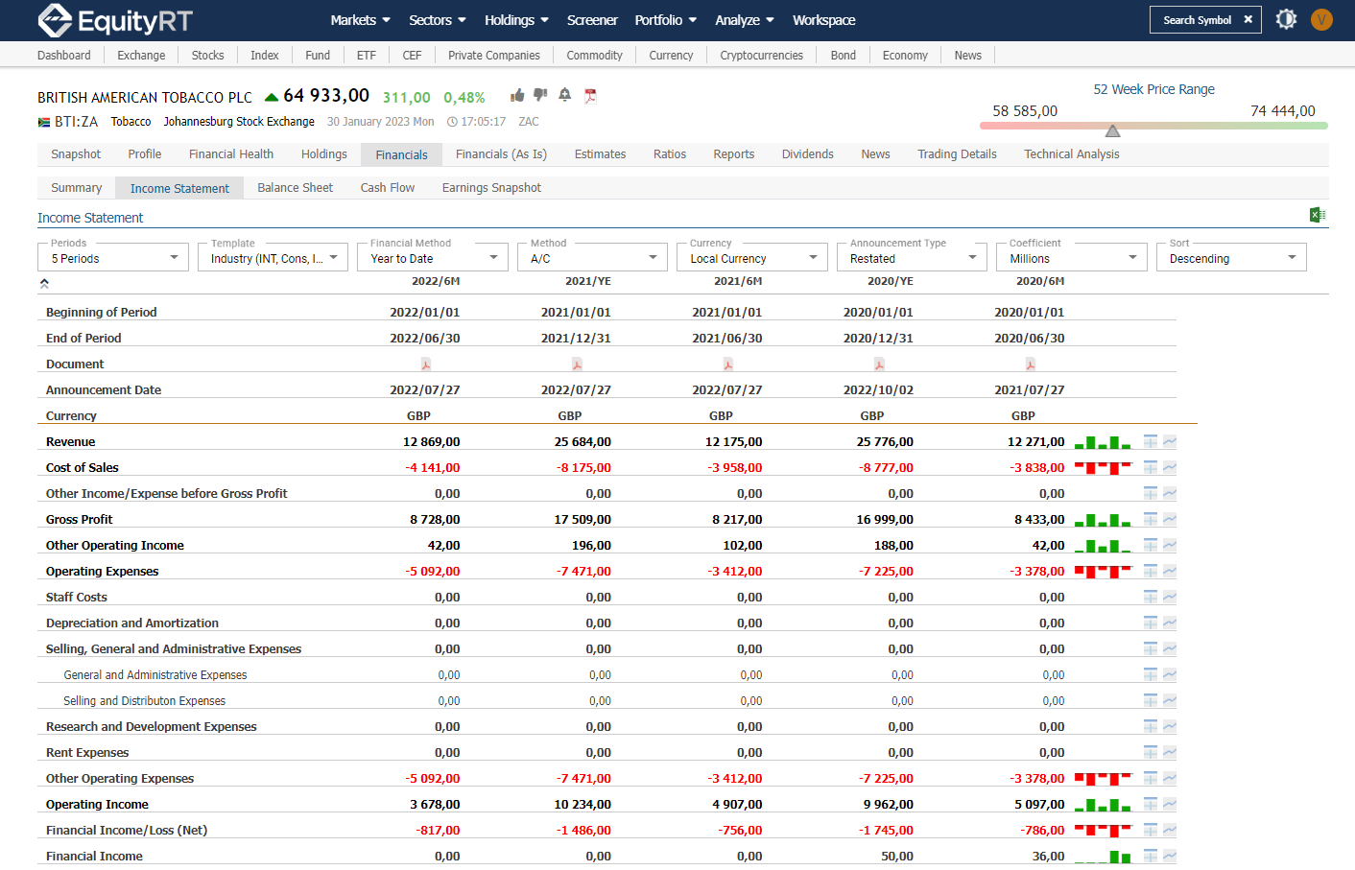Open the user profile avatar
This screenshot has height=870, width=1355.
[x=1321, y=19]
